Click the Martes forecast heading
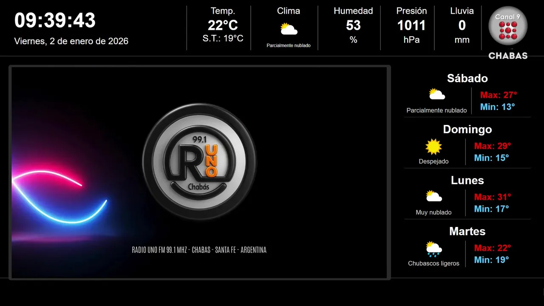This screenshot has height=306, width=544. [x=467, y=231]
